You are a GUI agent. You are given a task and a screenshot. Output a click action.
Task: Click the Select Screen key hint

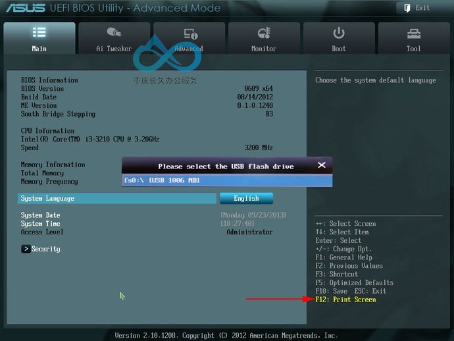pyautogui.click(x=345, y=224)
